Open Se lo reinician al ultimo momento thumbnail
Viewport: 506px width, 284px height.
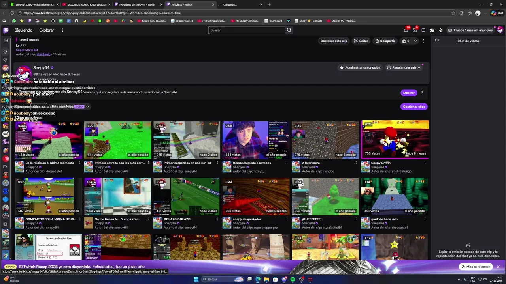49,140
